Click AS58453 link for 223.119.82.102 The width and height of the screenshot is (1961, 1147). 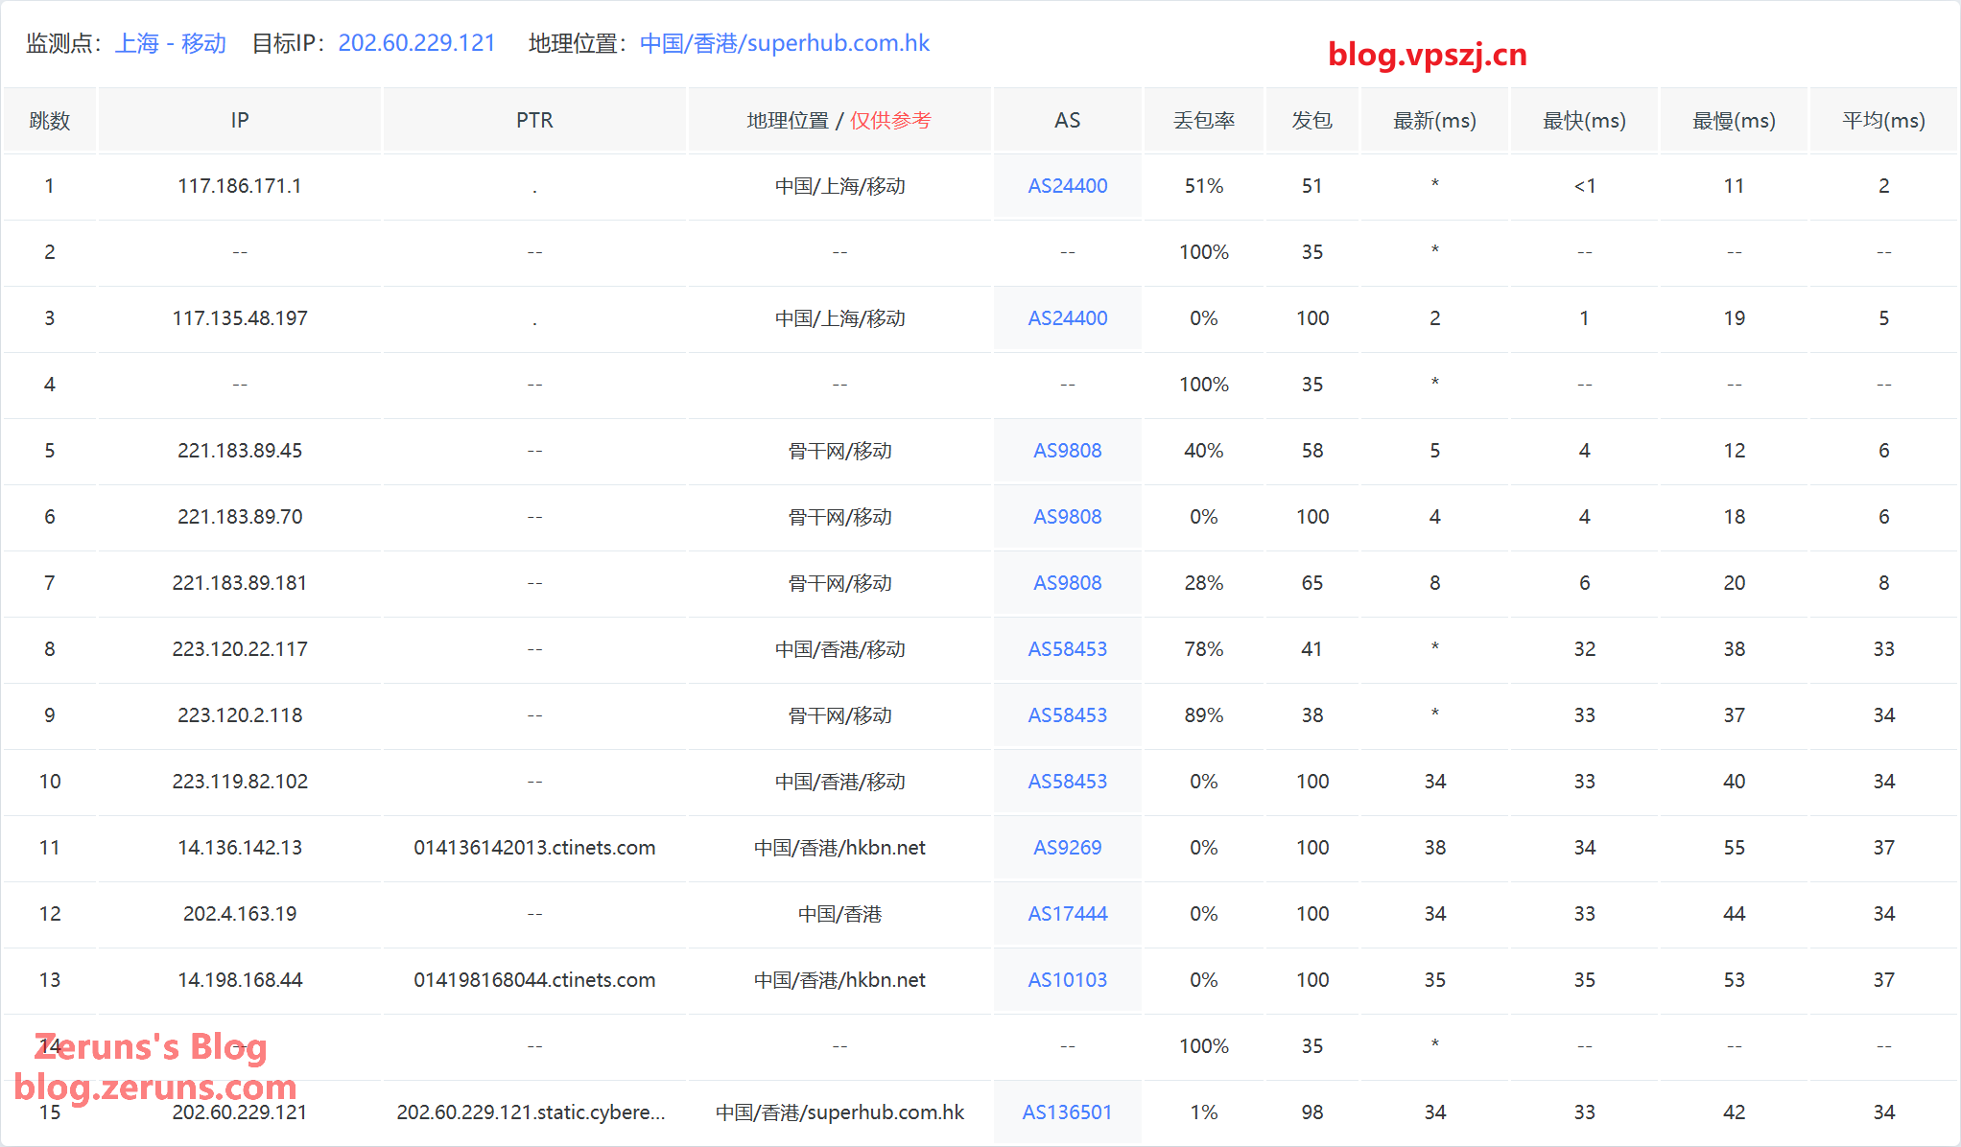click(x=1067, y=782)
